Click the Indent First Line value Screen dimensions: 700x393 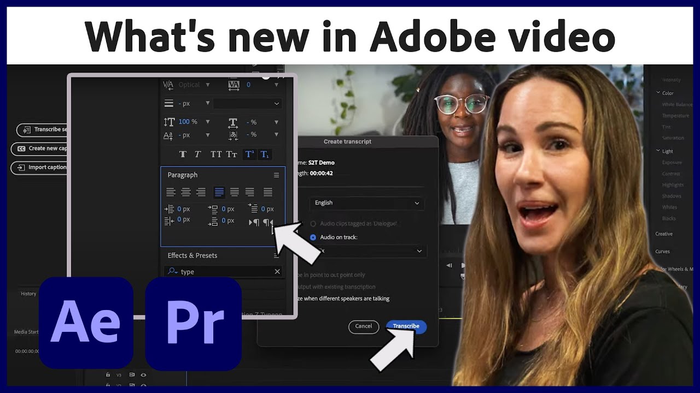coord(267,209)
